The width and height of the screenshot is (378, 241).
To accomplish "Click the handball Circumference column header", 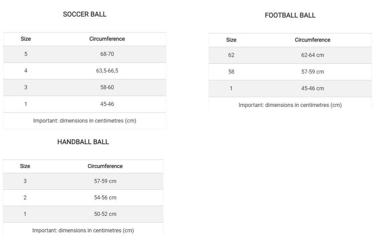I will 105,166.
